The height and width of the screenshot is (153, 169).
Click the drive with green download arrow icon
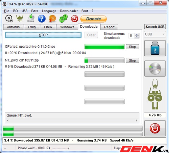[31, 18]
